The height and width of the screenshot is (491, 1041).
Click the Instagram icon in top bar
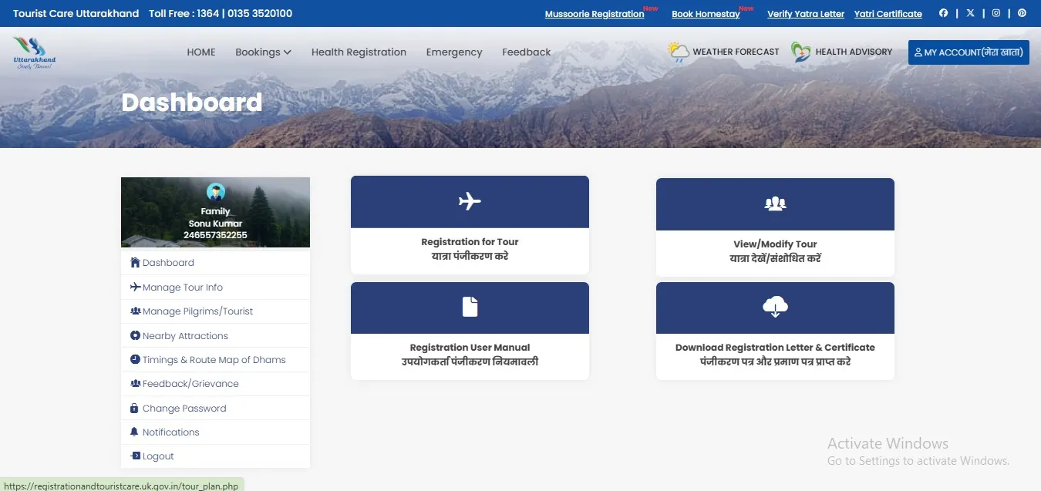996,13
